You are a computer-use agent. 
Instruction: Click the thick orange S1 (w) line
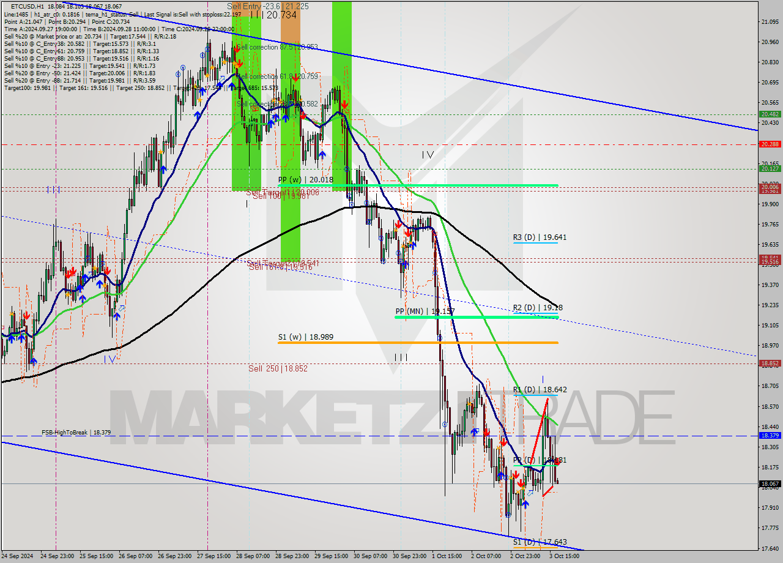click(x=418, y=343)
